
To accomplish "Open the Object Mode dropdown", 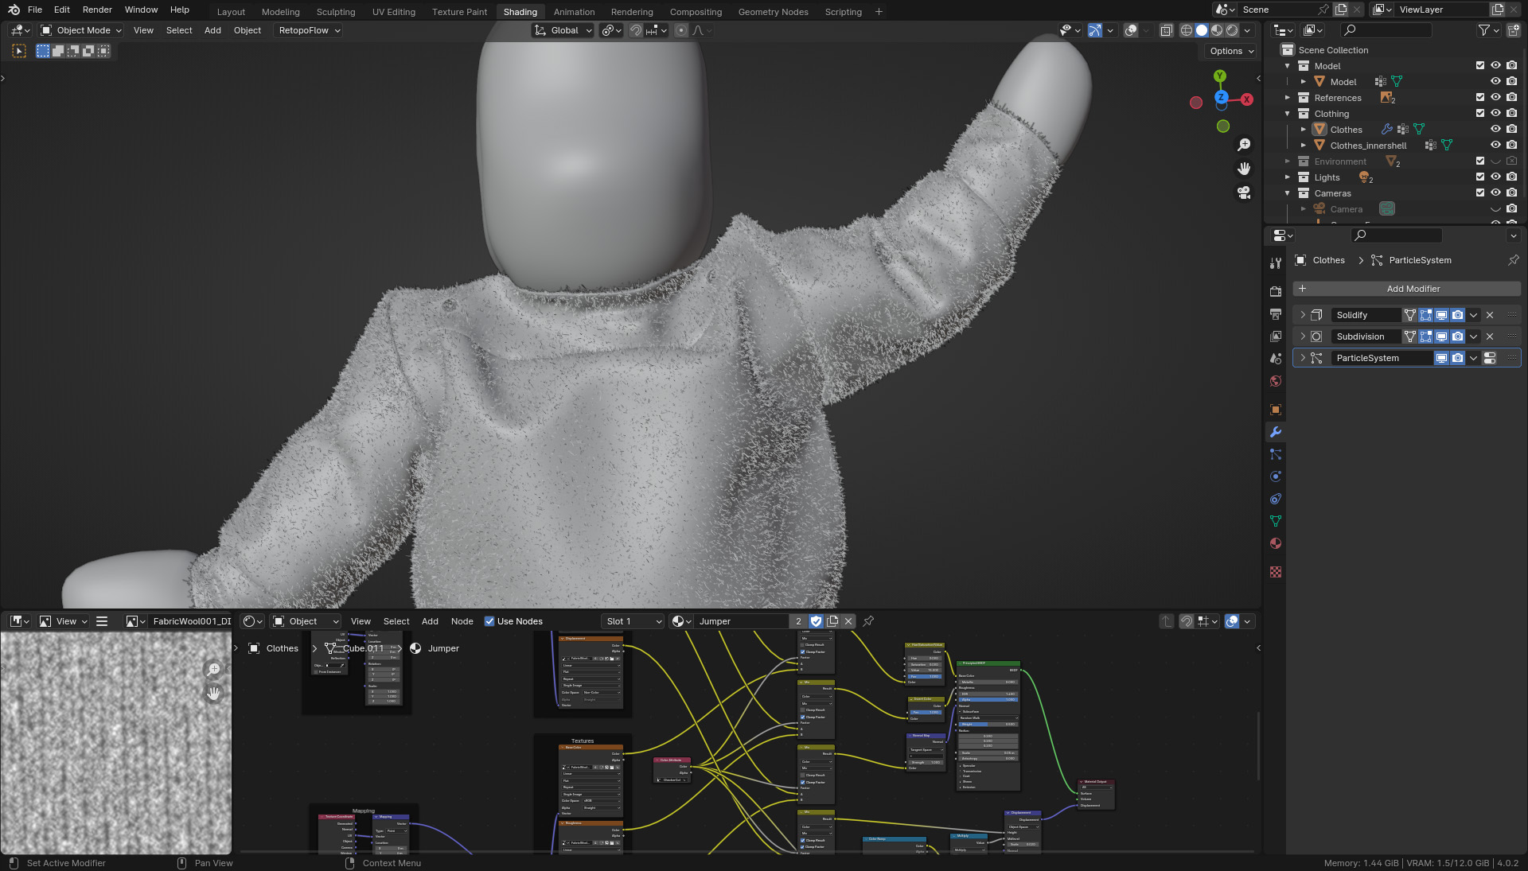I will click(80, 30).
